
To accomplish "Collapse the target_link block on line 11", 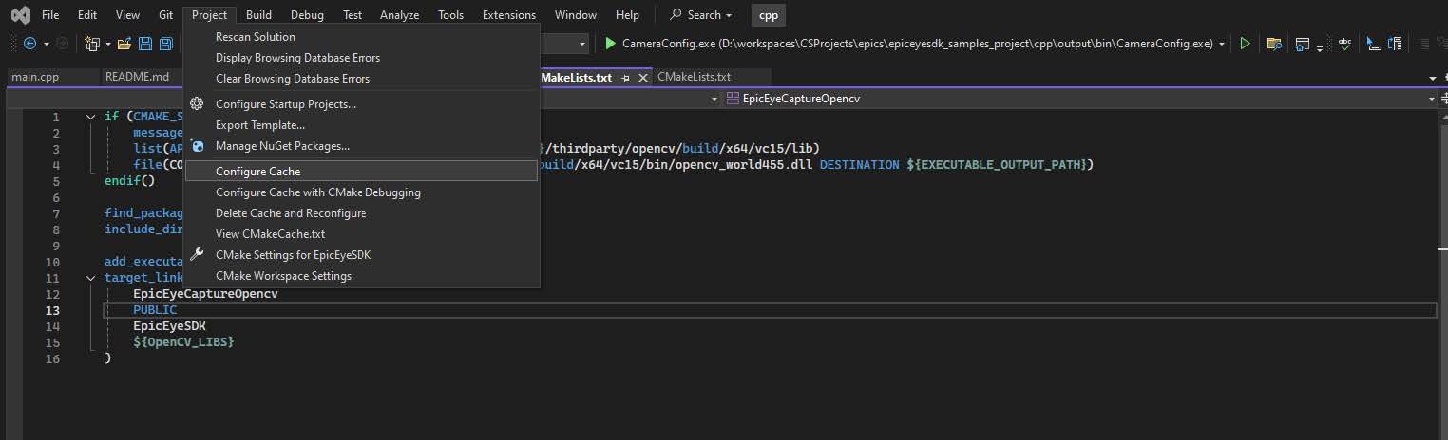I will click(90, 278).
